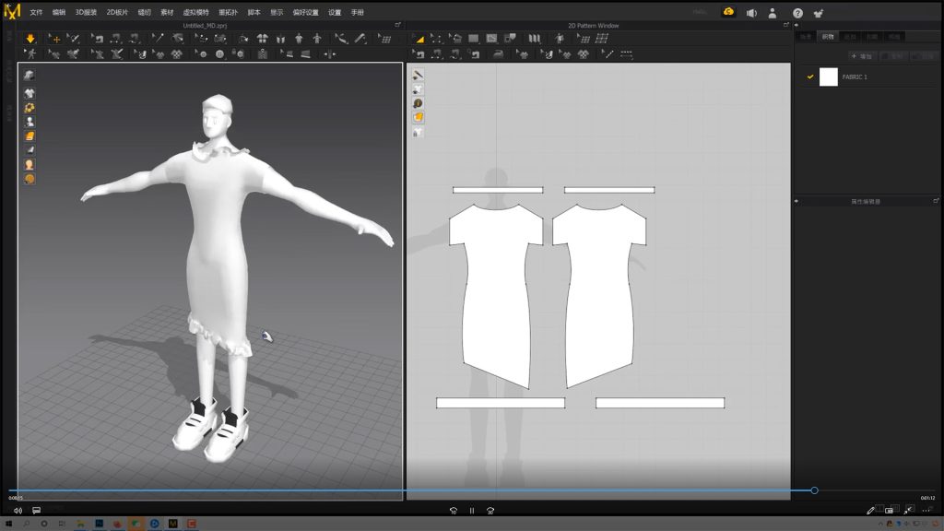Click the announcement speaker icon in header

[751, 13]
